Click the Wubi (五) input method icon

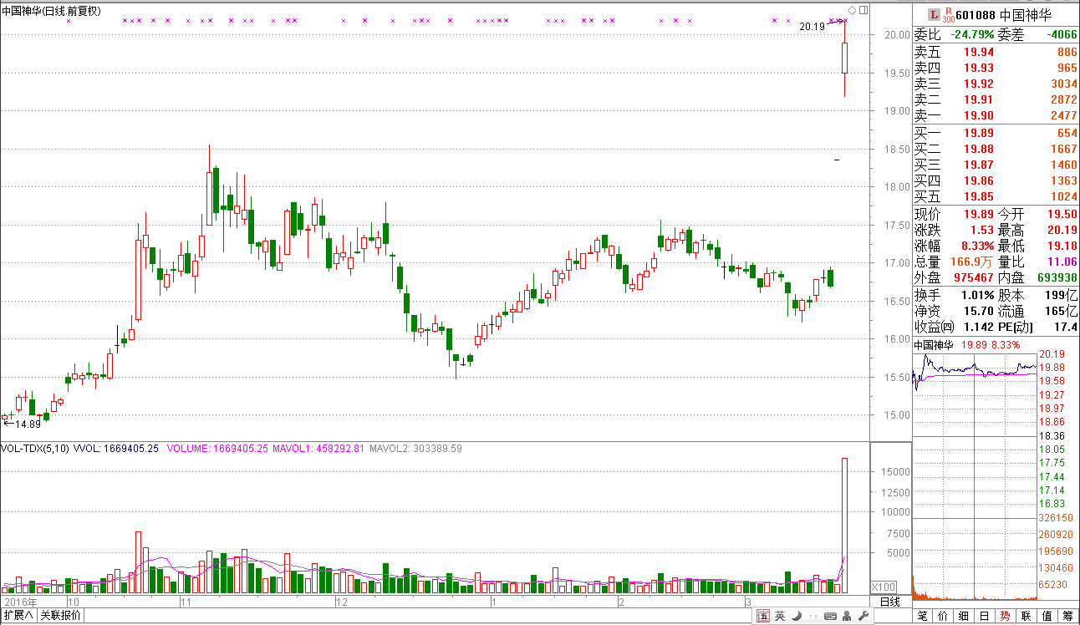(x=764, y=617)
